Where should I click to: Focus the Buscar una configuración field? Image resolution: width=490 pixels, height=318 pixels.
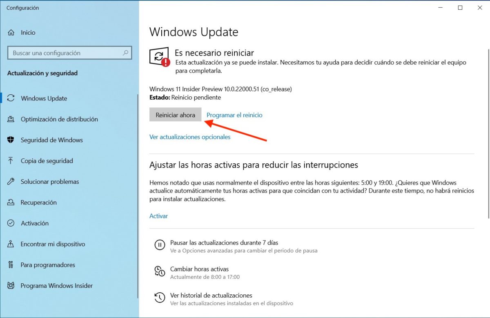(69, 53)
